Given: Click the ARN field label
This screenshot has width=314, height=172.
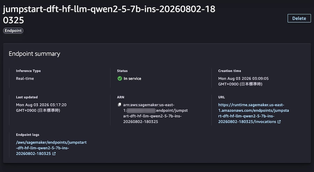Looking at the screenshot, I should click(x=121, y=97).
